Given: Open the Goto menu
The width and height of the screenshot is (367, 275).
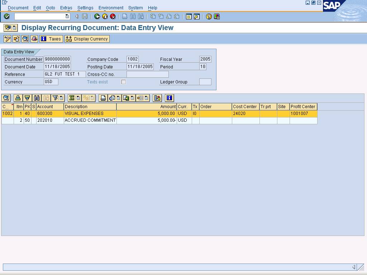Looking at the screenshot, I should [50, 8].
